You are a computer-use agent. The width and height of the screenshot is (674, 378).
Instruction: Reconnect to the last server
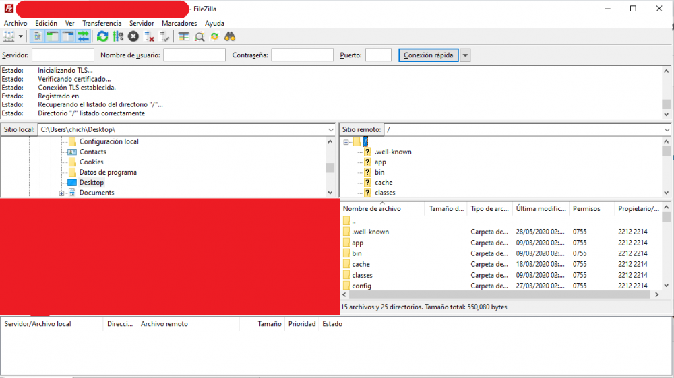click(x=164, y=36)
